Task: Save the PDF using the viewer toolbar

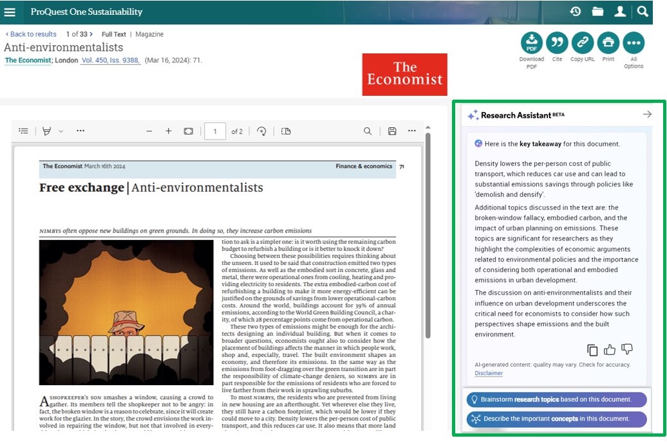Action: 392,131
